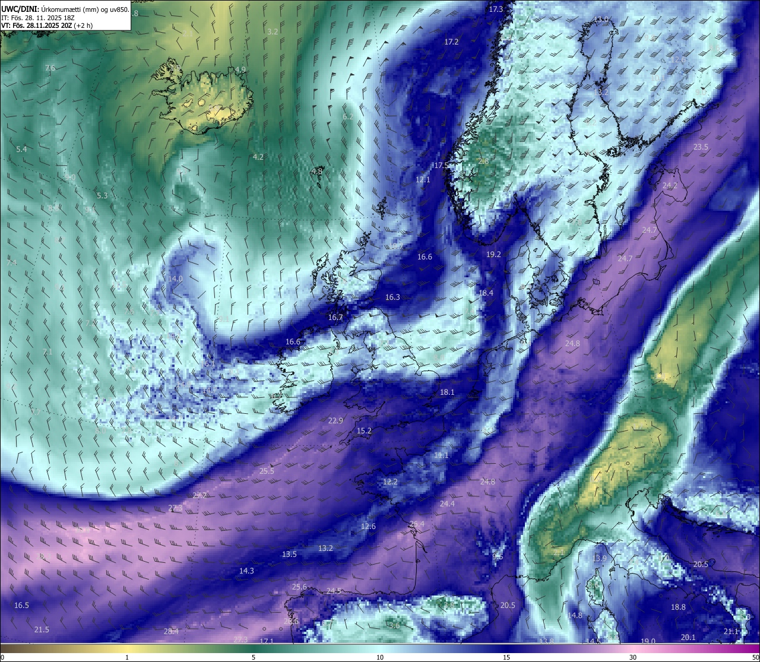Viewport: 760px width, 662px height.
Task: Click the UWC/DINI Úrkomumætti title text
Action: tap(65, 9)
